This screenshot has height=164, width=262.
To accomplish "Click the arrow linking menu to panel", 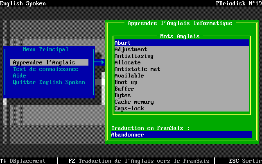I will coord(99,62).
